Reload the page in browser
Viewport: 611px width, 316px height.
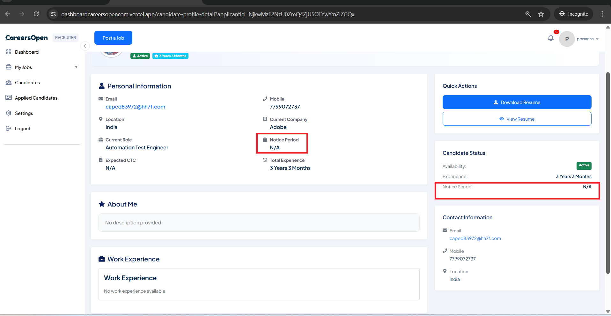coord(36,14)
